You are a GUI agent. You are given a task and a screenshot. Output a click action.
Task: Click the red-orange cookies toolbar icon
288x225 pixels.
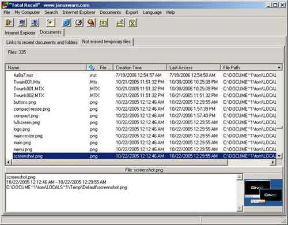91,22
